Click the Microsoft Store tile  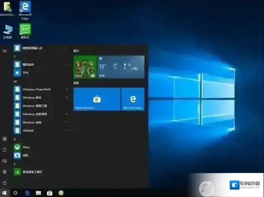(97, 99)
